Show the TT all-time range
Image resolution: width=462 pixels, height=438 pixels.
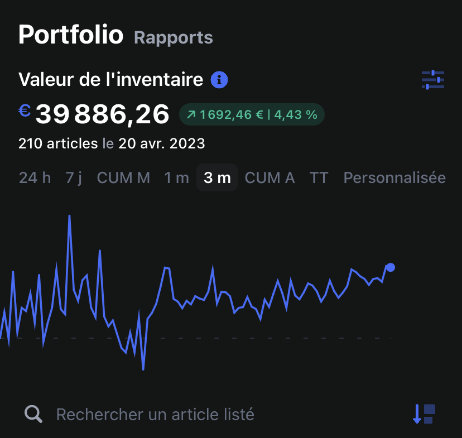tap(319, 177)
